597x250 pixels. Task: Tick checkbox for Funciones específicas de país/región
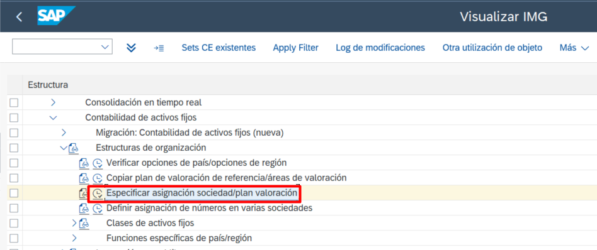14,239
